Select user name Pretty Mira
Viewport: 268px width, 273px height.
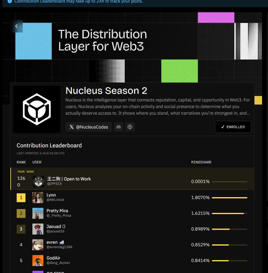coord(57,211)
